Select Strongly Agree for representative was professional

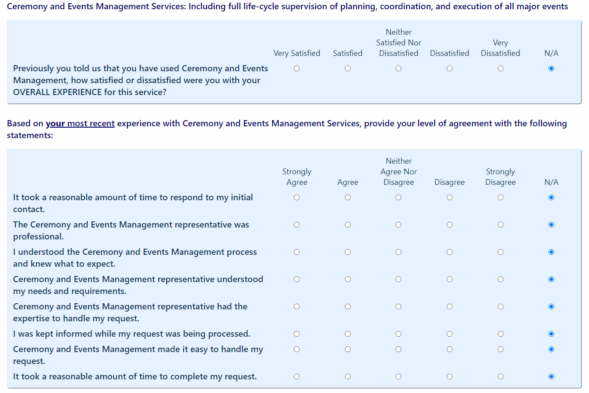[x=296, y=225]
